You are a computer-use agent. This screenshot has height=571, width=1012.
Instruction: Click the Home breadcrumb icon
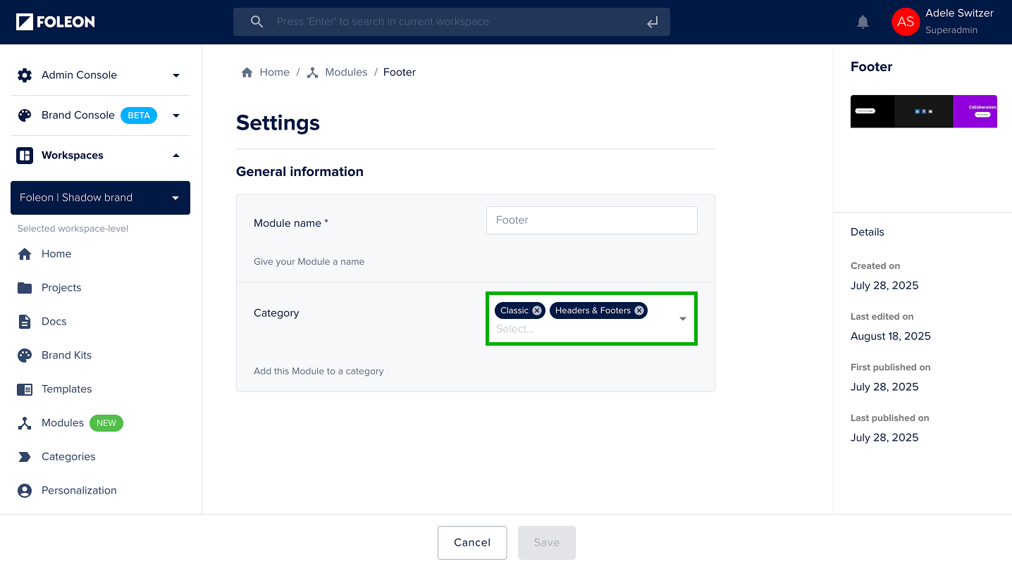tap(247, 73)
